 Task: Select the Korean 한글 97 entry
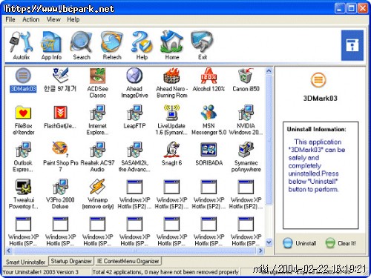point(60,80)
